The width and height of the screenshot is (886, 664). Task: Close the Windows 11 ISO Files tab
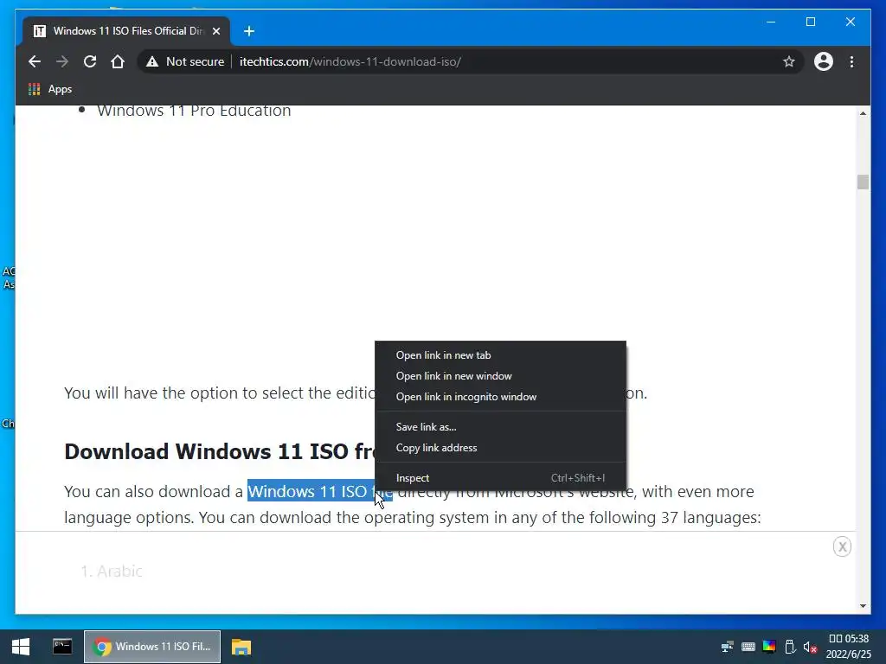[215, 31]
